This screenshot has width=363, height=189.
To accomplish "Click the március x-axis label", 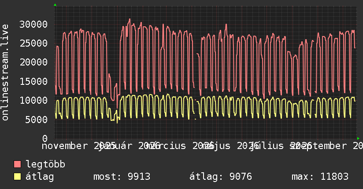I will pyautogui.click(x=166, y=146).
